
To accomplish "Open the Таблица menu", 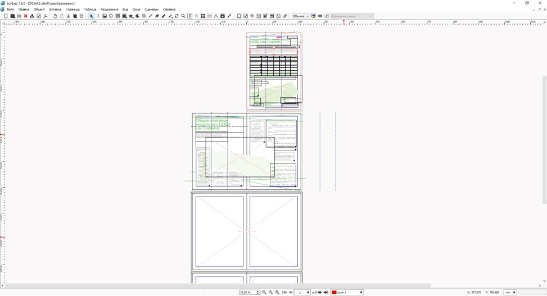I will pyautogui.click(x=90, y=10).
